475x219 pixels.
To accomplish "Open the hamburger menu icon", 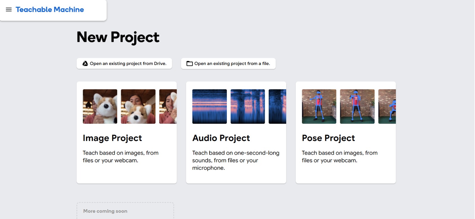I will (9, 9).
